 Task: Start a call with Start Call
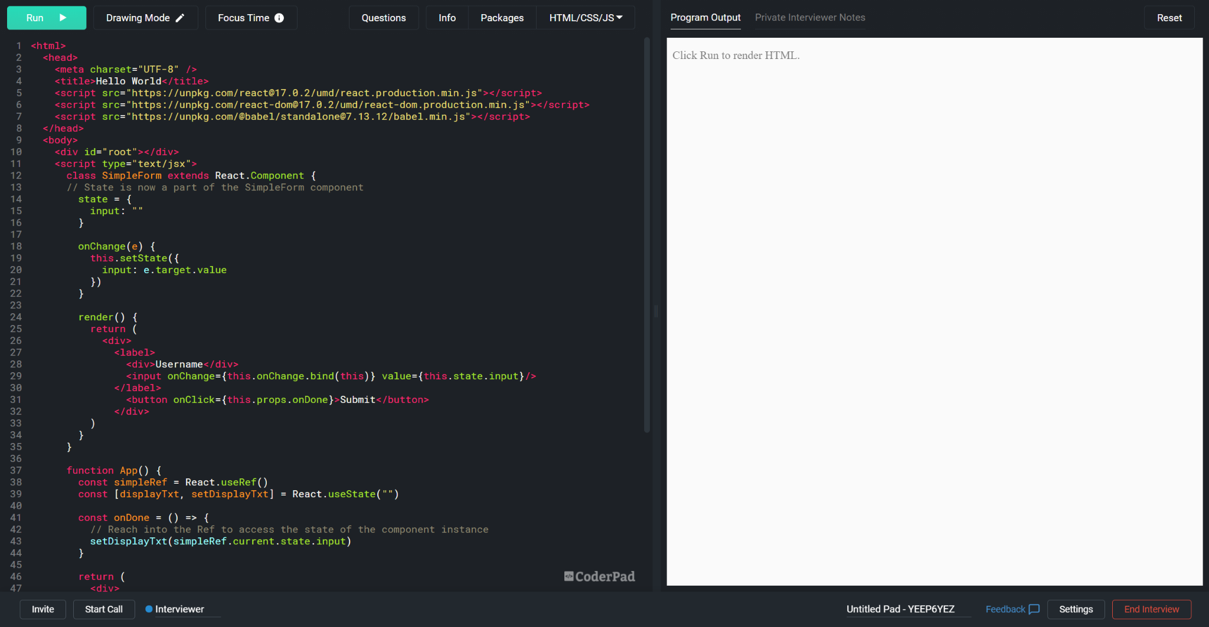point(104,609)
